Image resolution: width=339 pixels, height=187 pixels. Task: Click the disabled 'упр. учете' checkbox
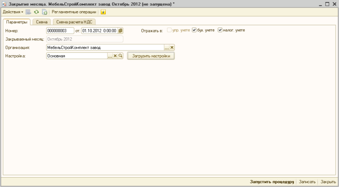tap(169, 30)
